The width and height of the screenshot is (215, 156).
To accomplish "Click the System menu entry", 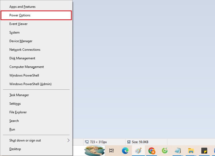I will coord(36,32).
